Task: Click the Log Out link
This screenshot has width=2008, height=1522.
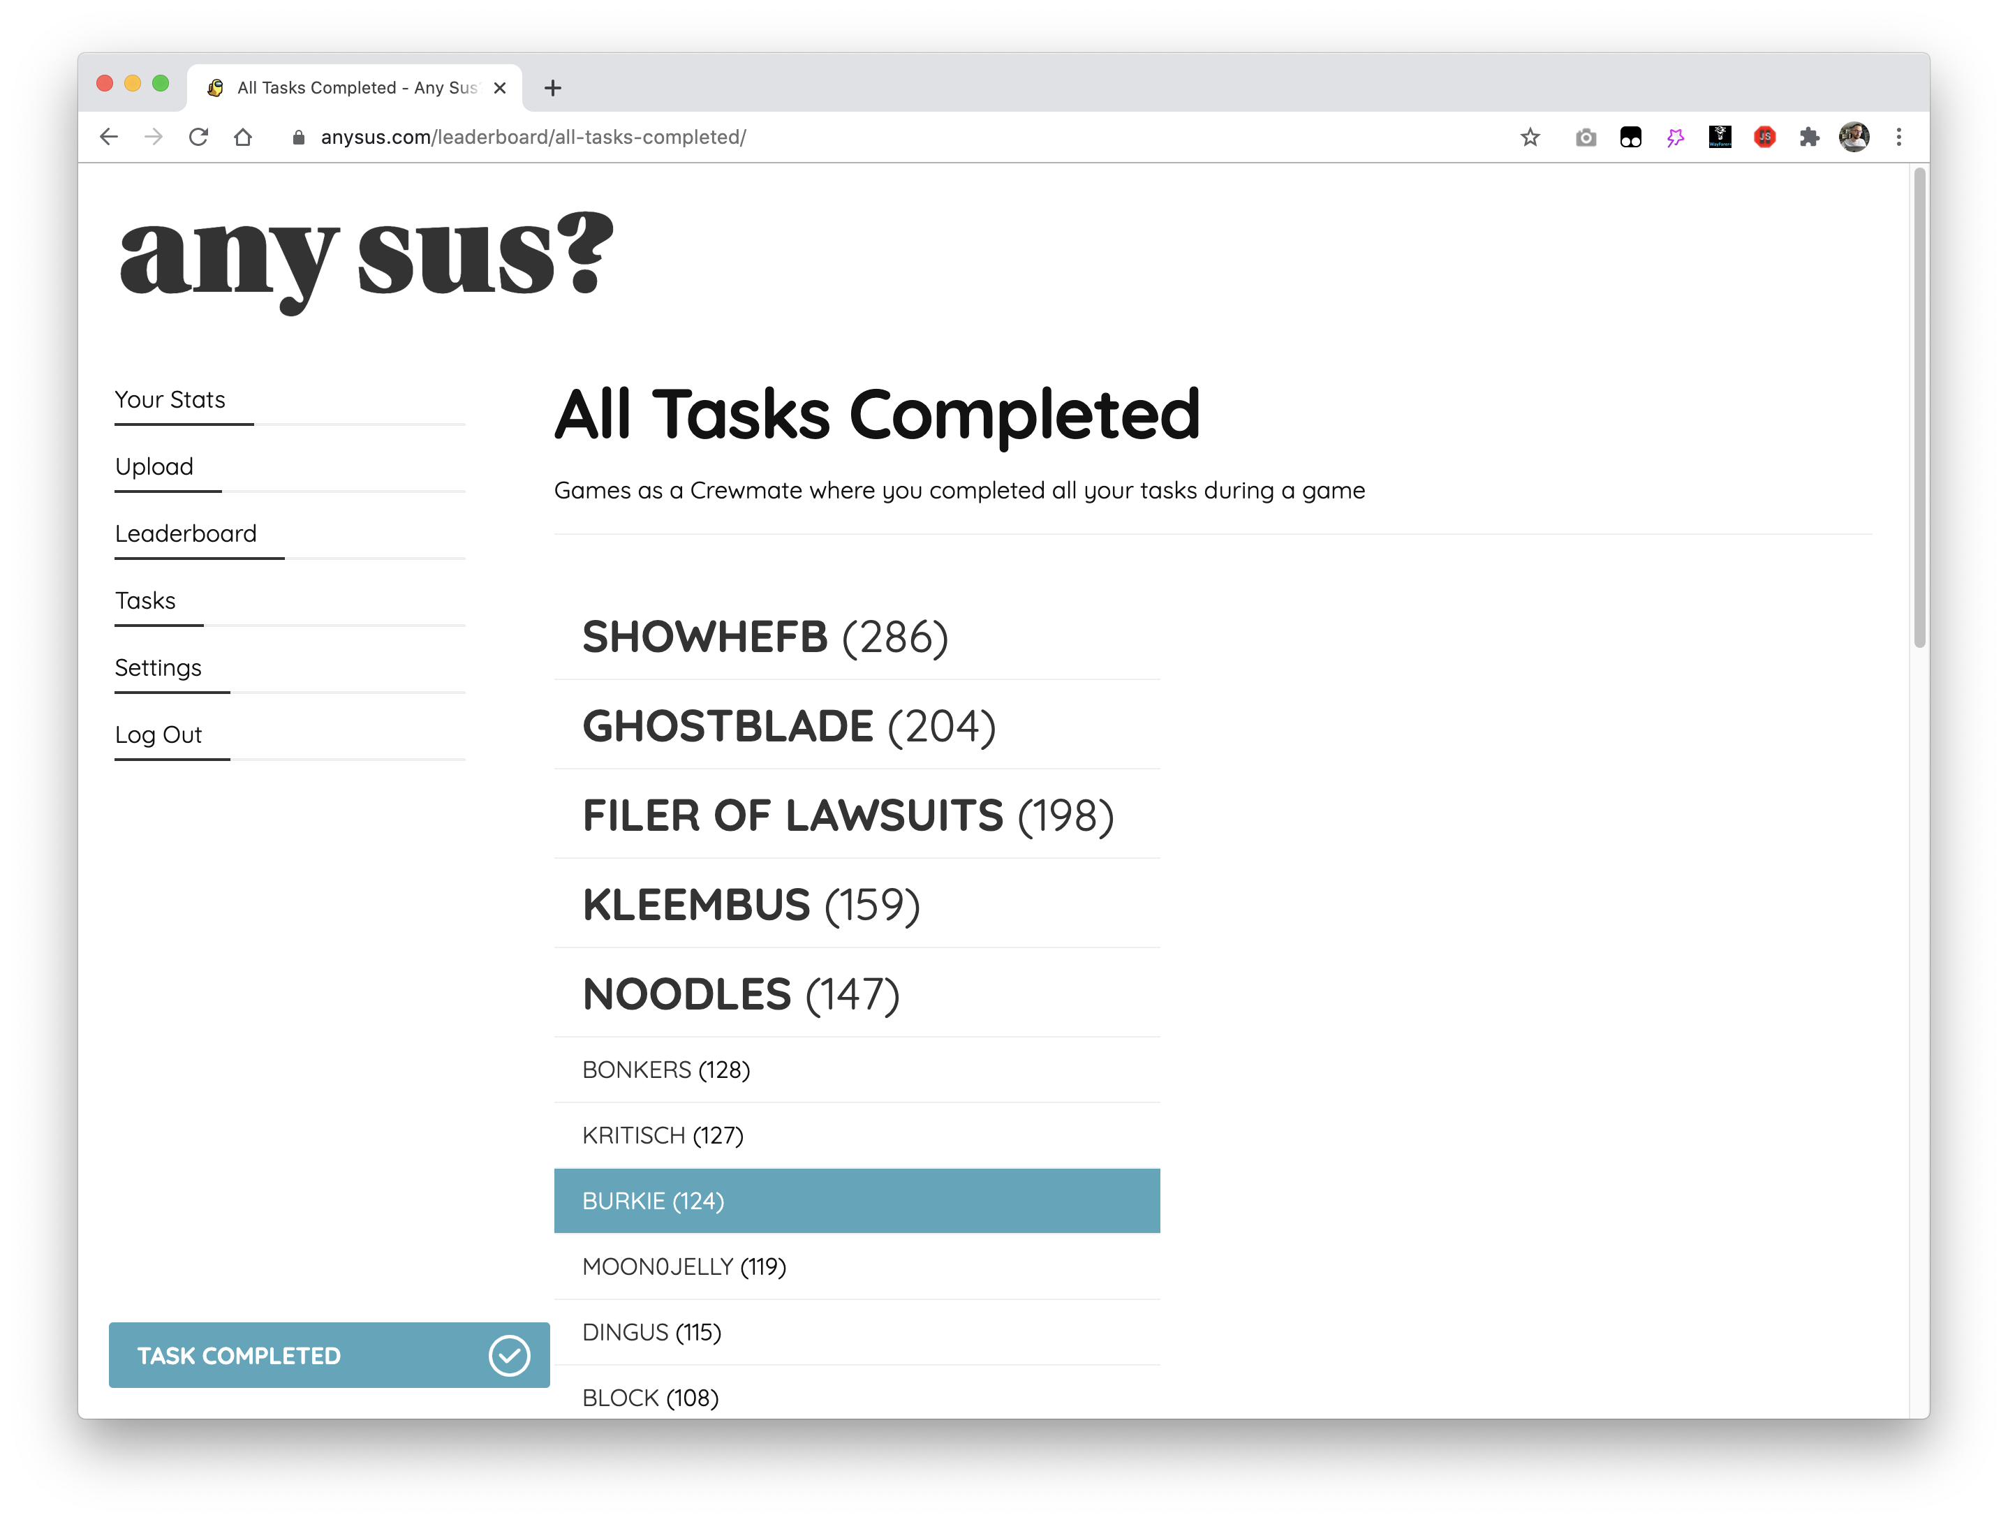Action: 159,734
